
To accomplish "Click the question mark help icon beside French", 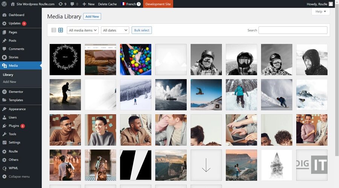I will 139,4.
